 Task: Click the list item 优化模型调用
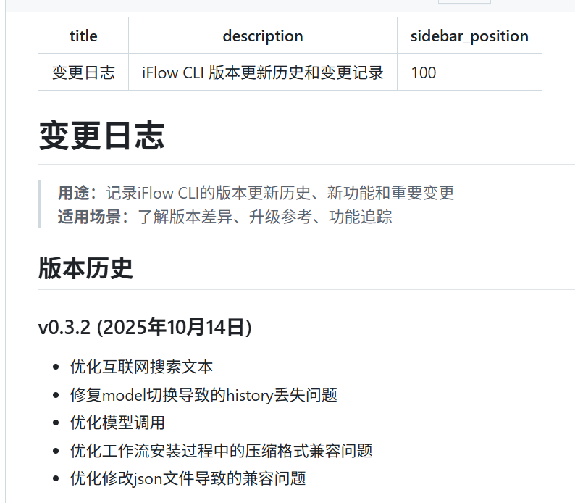pyautogui.click(x=117, y=423)
